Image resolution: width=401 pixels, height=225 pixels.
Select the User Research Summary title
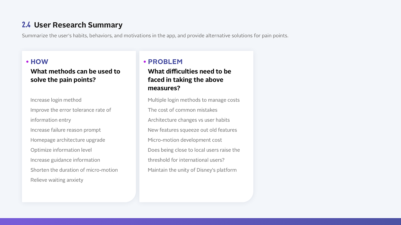pyautogui.click(x=78, y=25)
